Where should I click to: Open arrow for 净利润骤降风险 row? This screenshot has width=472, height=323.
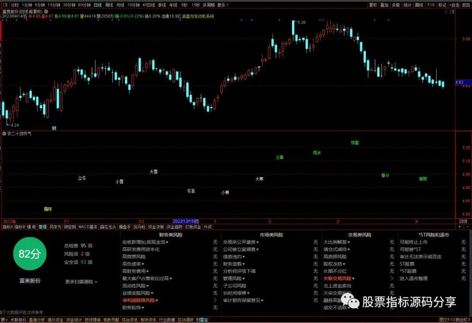215,300
